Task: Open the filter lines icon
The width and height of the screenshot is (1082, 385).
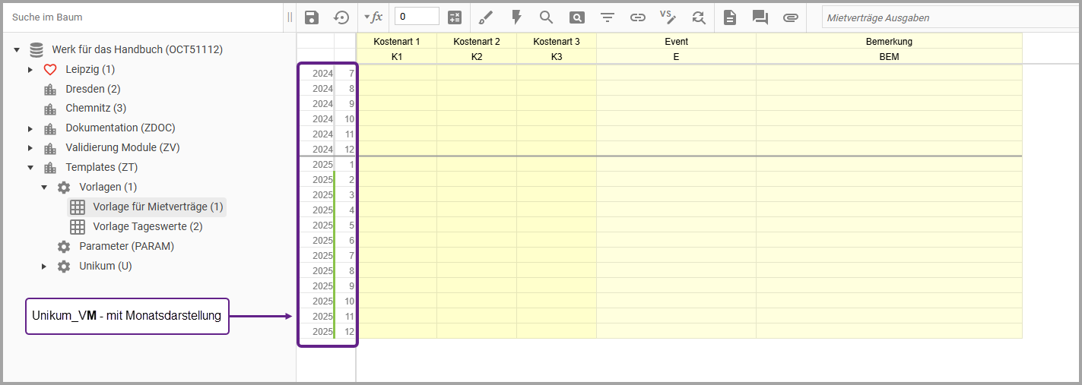Action: [607, 17]
